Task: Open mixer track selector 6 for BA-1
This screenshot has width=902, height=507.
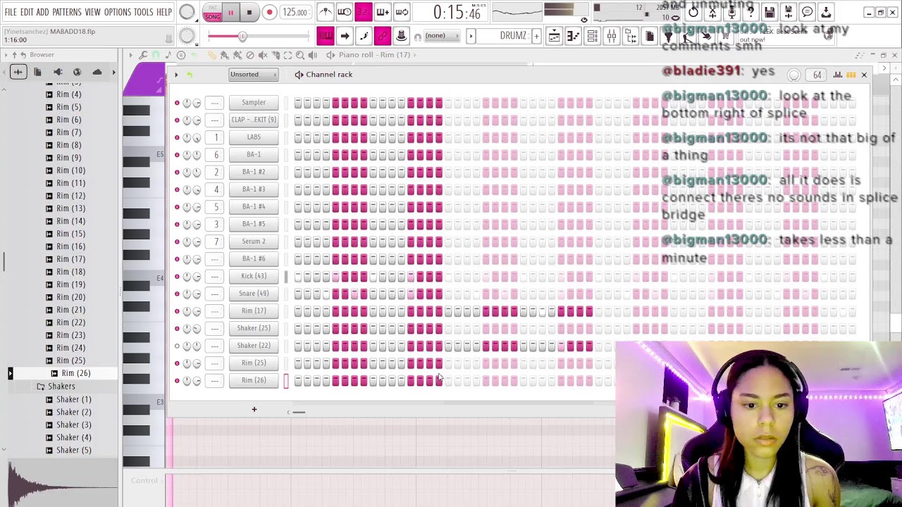Action: tap(216, 155)
